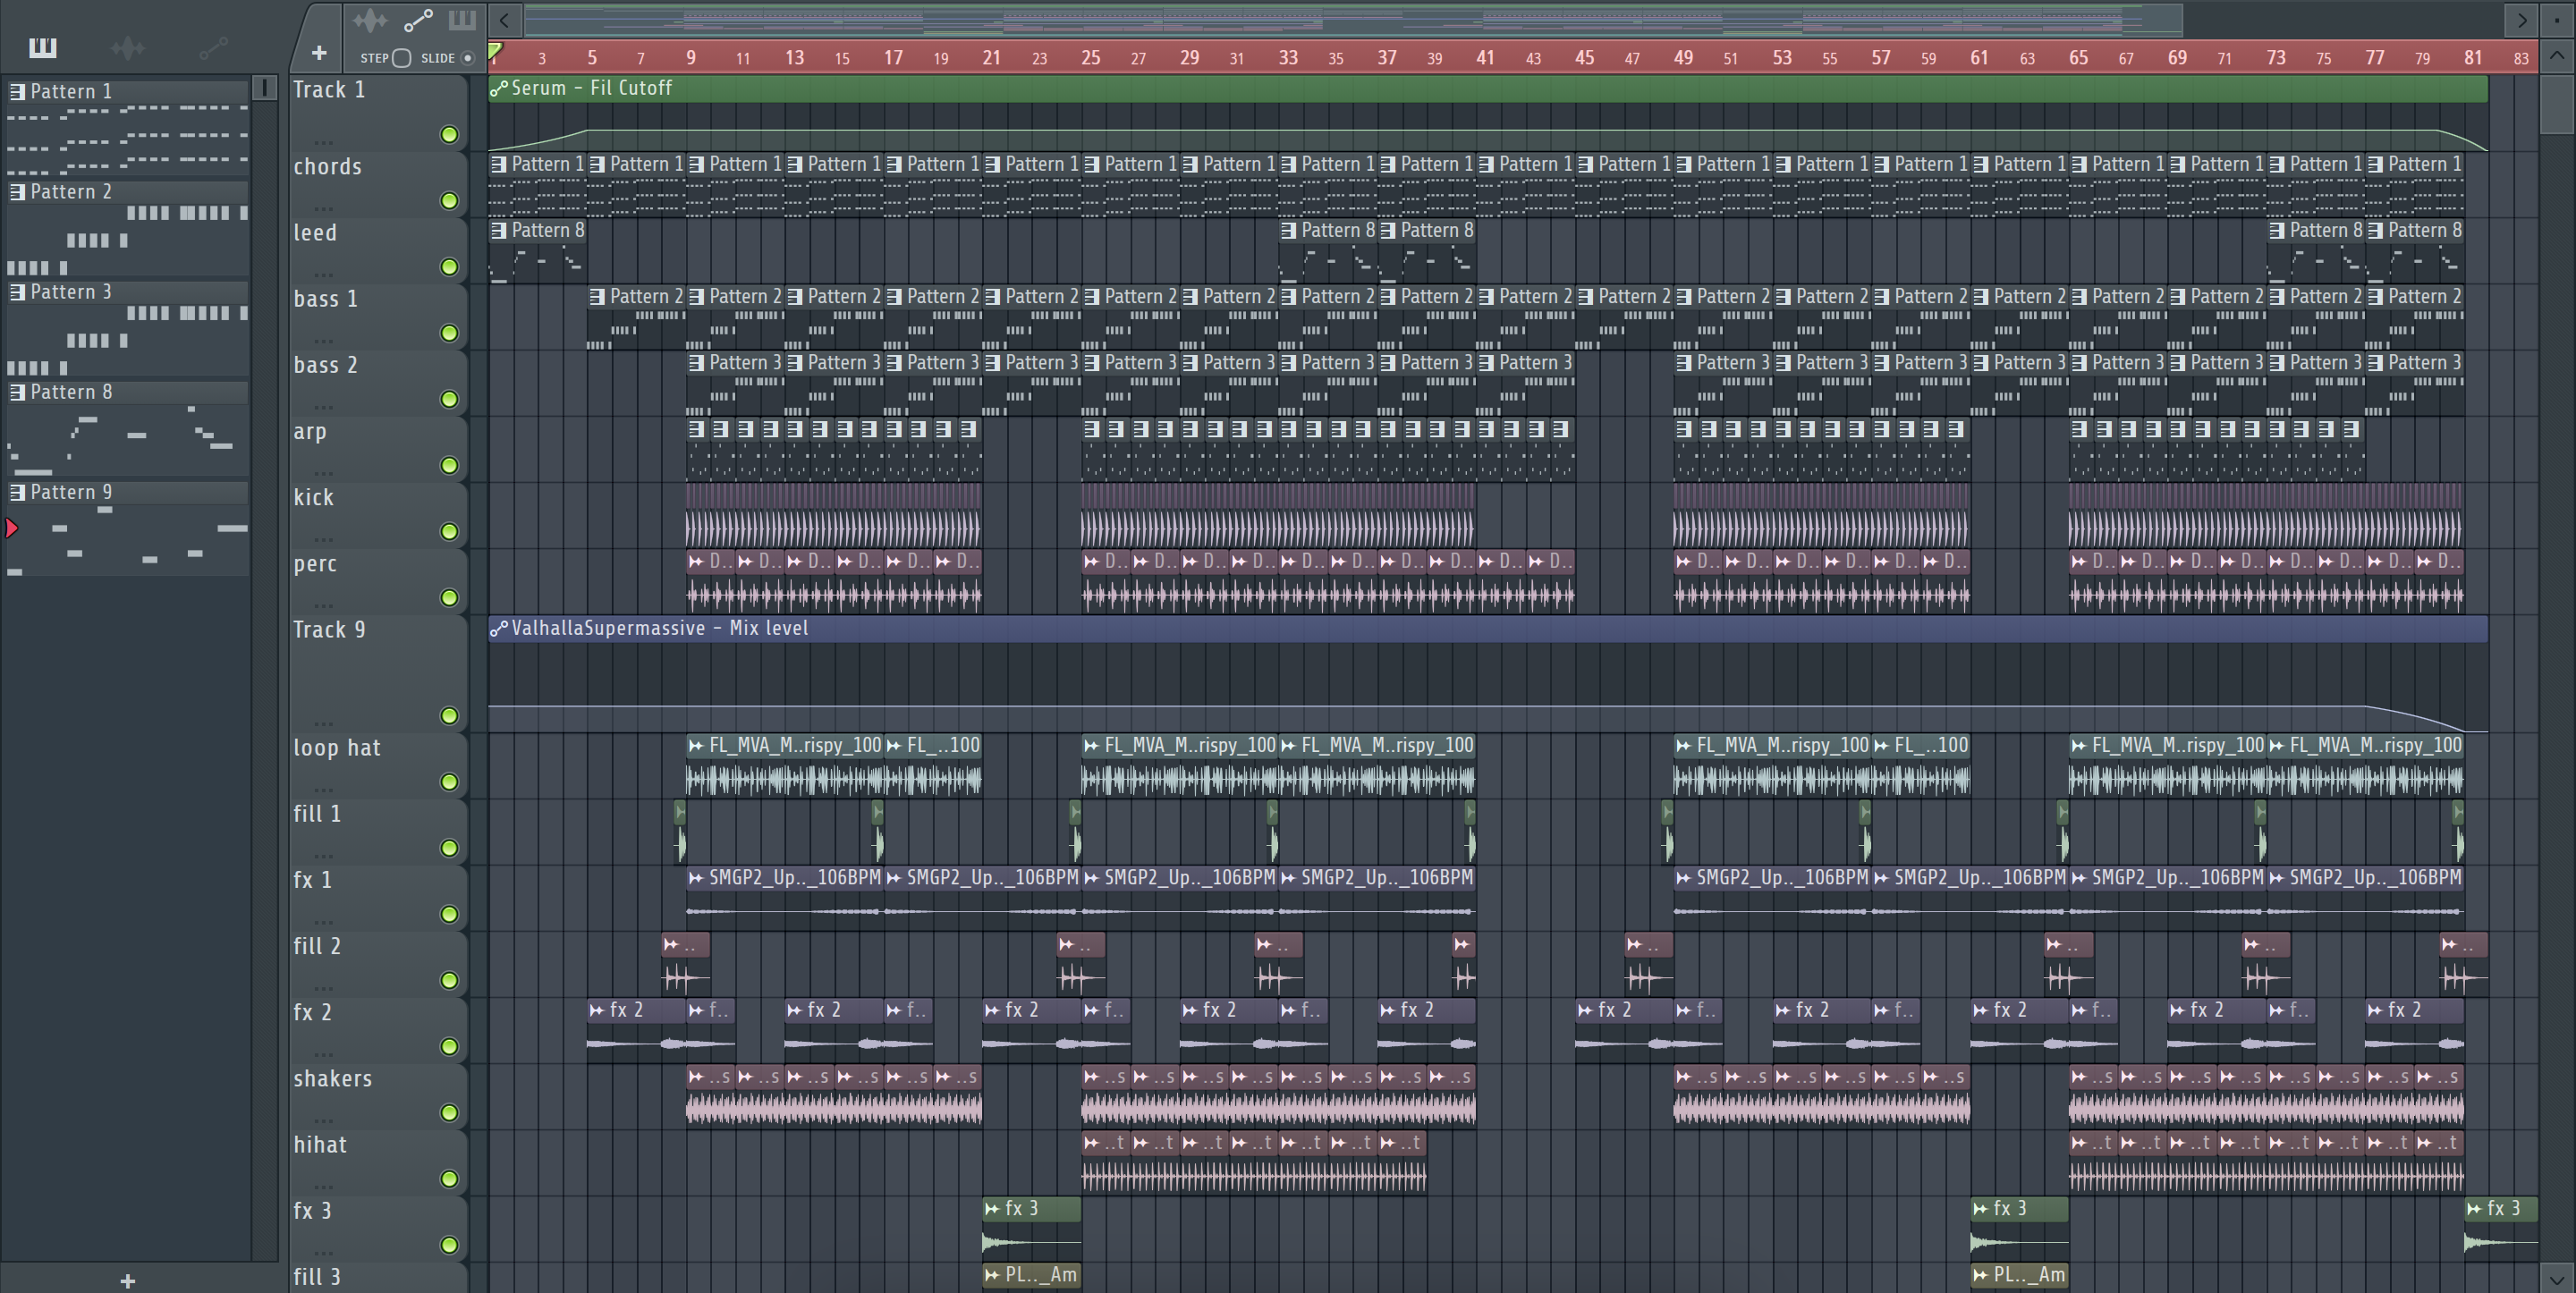The height and width of the screenshot is (1293, 2576).
Task: Focus pattern clips in the playlist
Action: coord(462,20)
